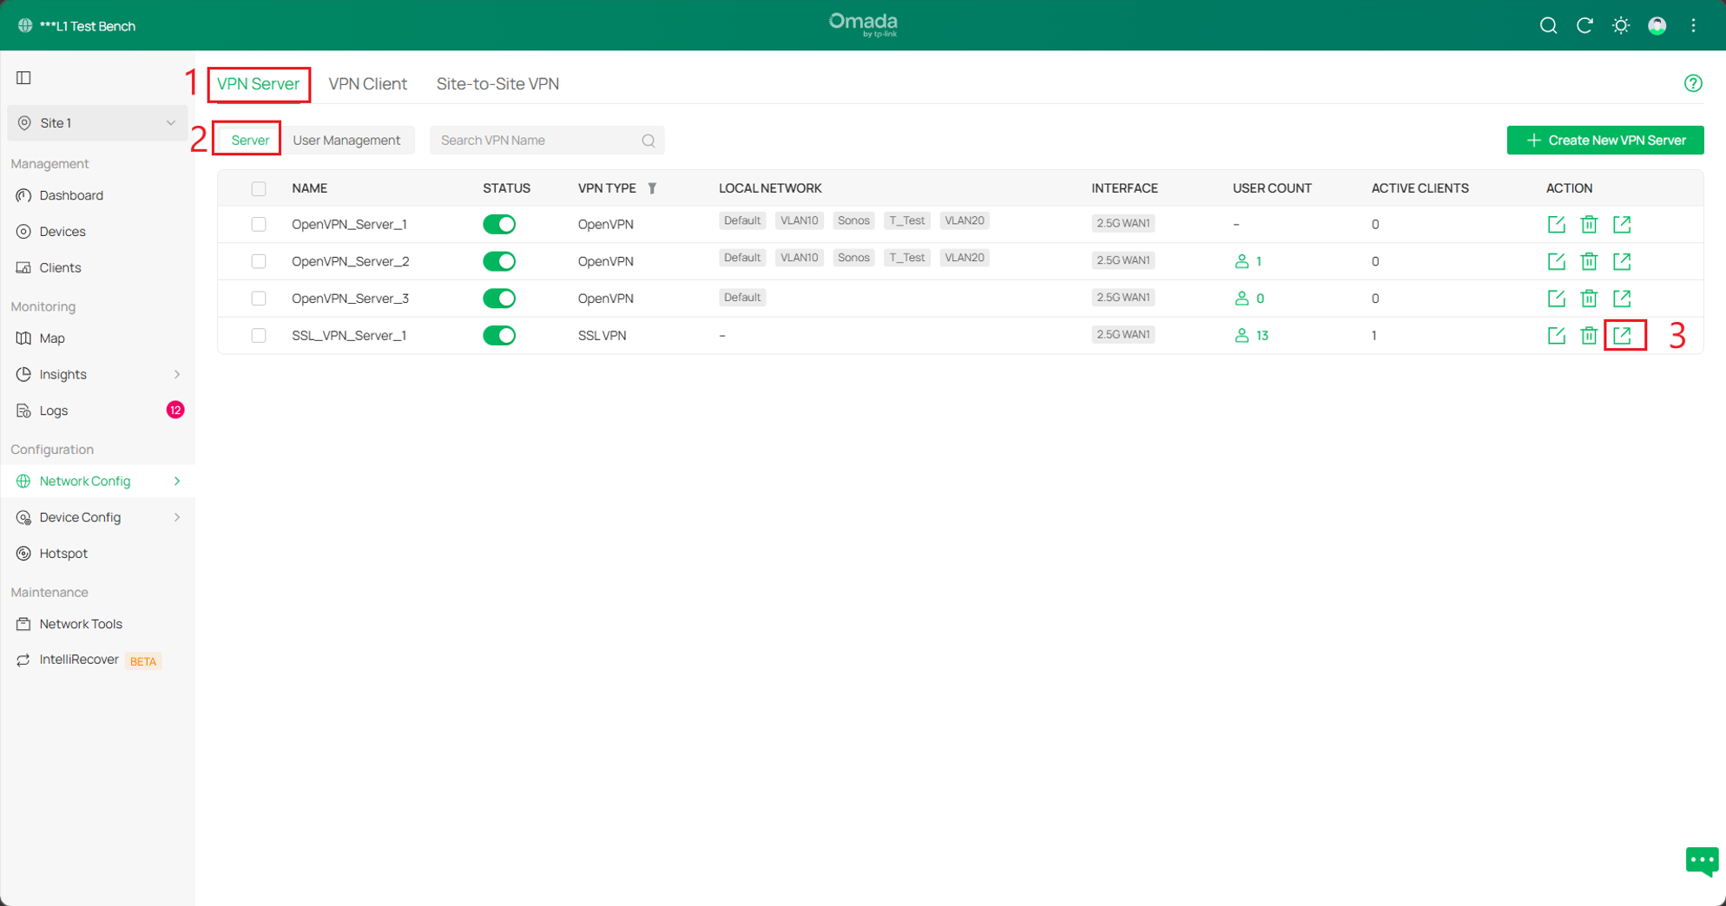
Task: Delete OpenVPN_Server_2 entry
Action: click(1589, 261)
